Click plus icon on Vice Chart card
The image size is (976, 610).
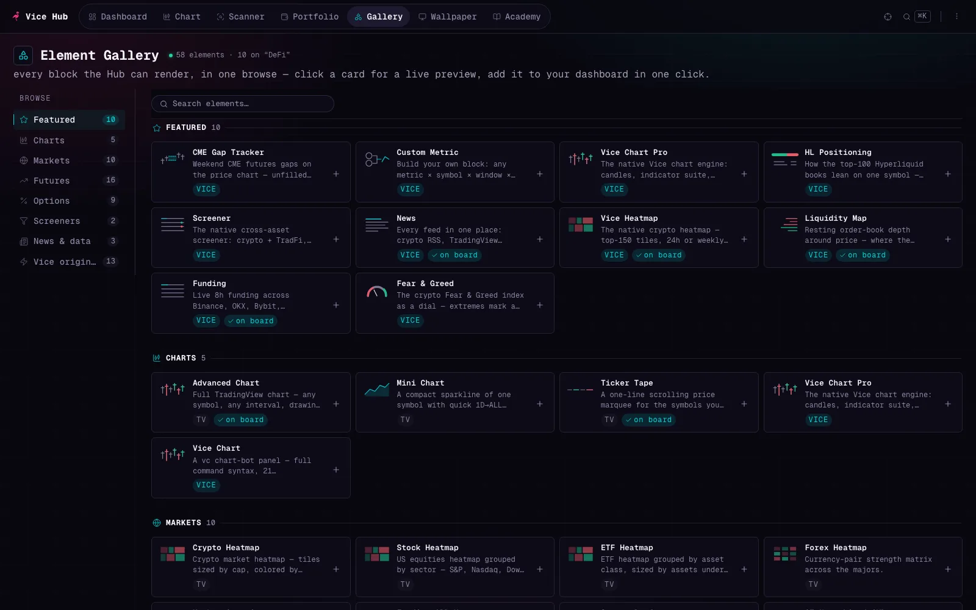click(336, 470)
